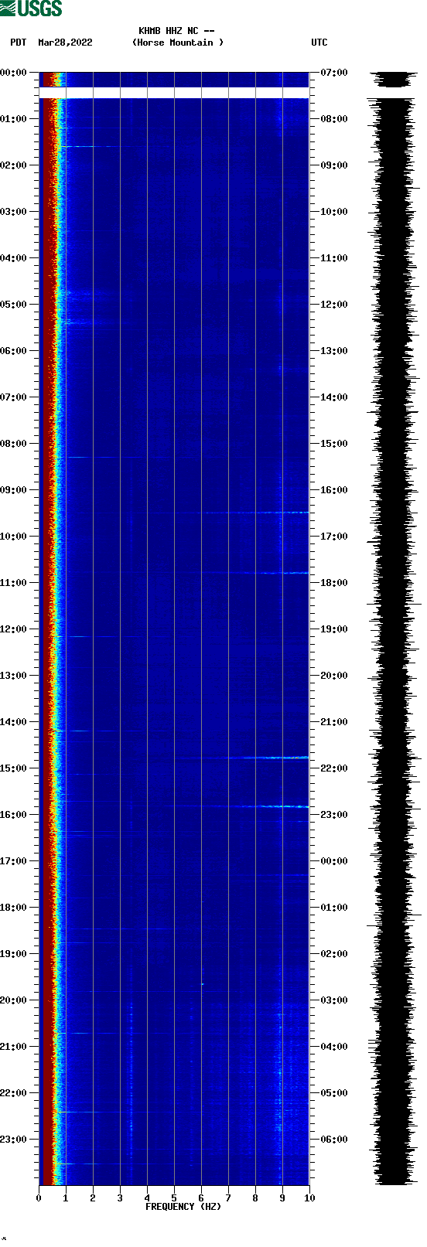Click the 11:00 PDT time label
Screen dimensions: 427x1247
point(14,583)
